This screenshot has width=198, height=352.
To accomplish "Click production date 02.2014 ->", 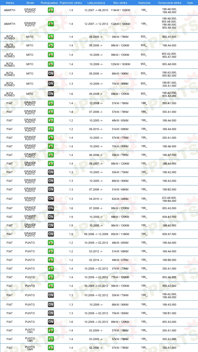I will click(96, 260).
